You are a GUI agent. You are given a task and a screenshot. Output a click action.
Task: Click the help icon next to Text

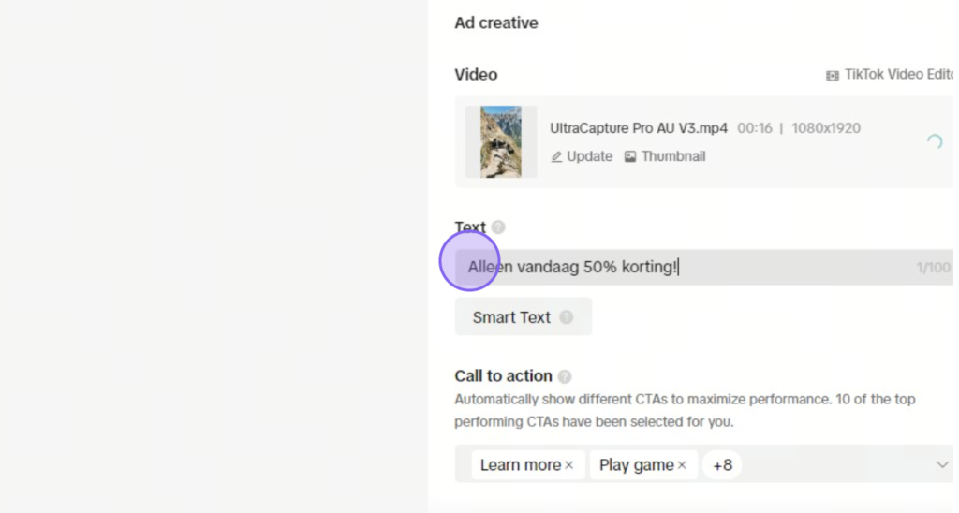tap(498, 227)
